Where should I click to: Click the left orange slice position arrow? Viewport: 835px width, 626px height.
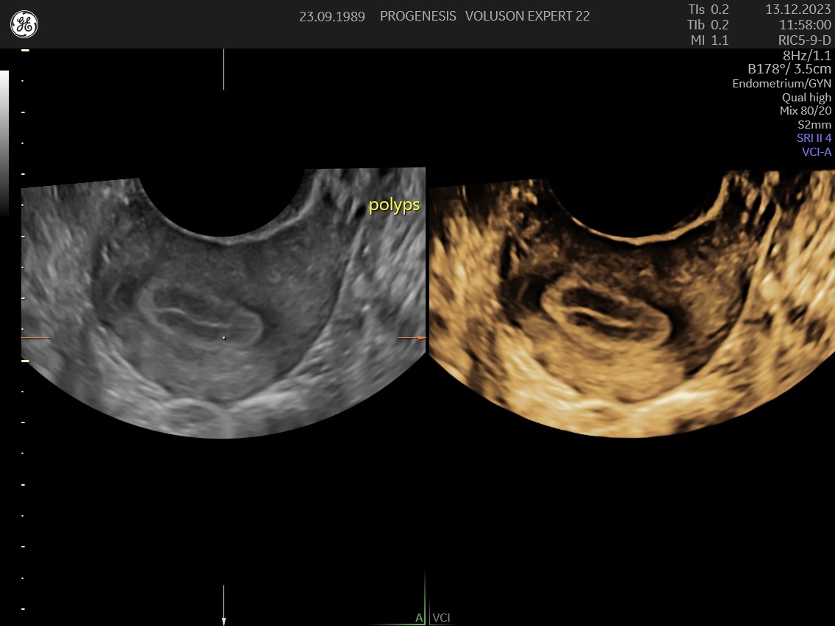(x=35, y=338)
